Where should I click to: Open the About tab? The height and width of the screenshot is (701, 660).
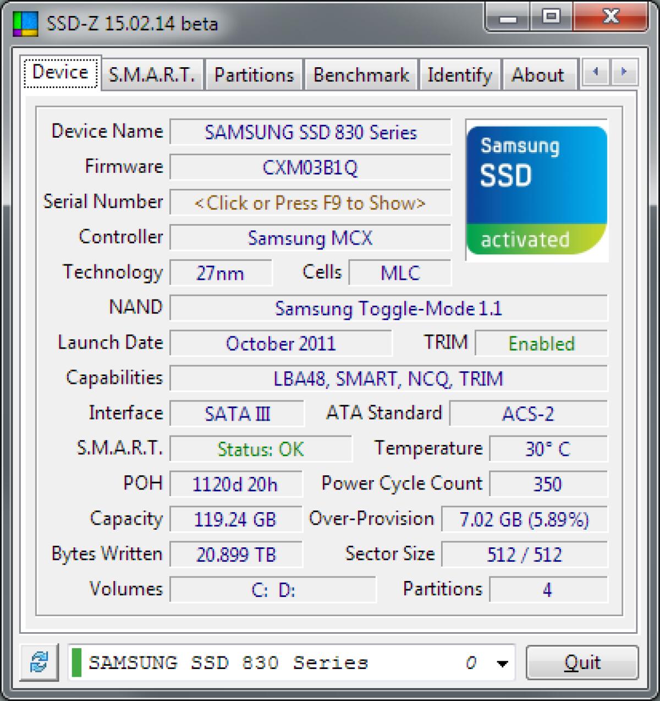[x=537, y=74]
